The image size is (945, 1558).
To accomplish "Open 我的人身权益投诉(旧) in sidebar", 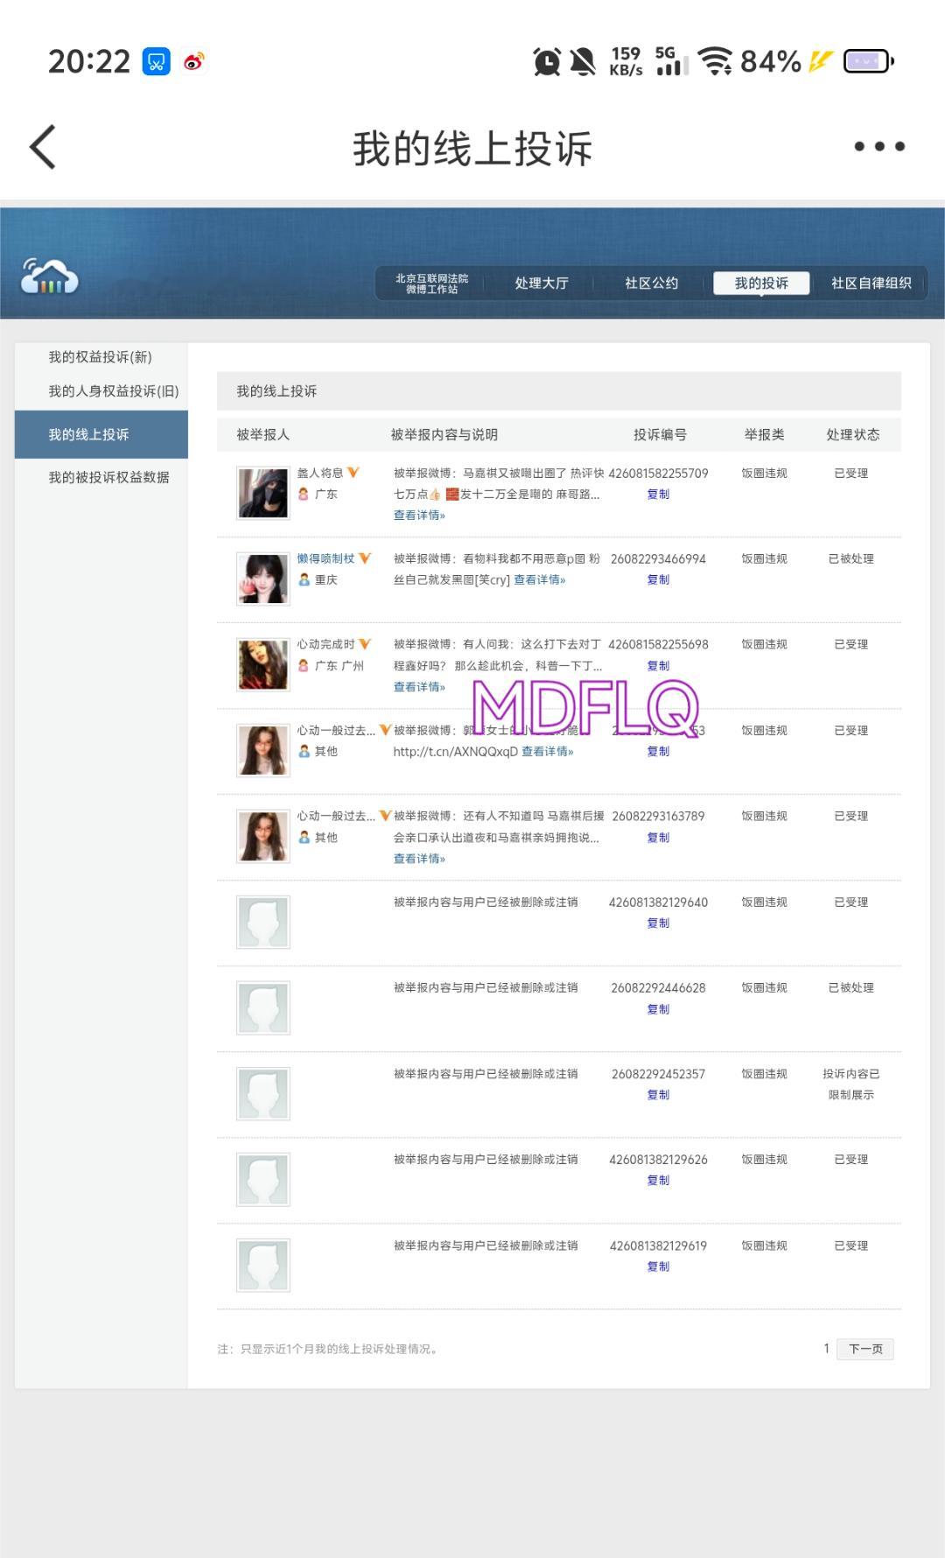I will [x=114, y=391].
